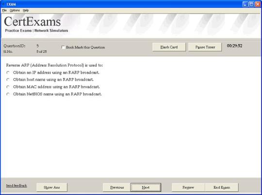The width and height of the screenshot is (262, 195).
Task: Open the Review screen
Action: [188, 187]
